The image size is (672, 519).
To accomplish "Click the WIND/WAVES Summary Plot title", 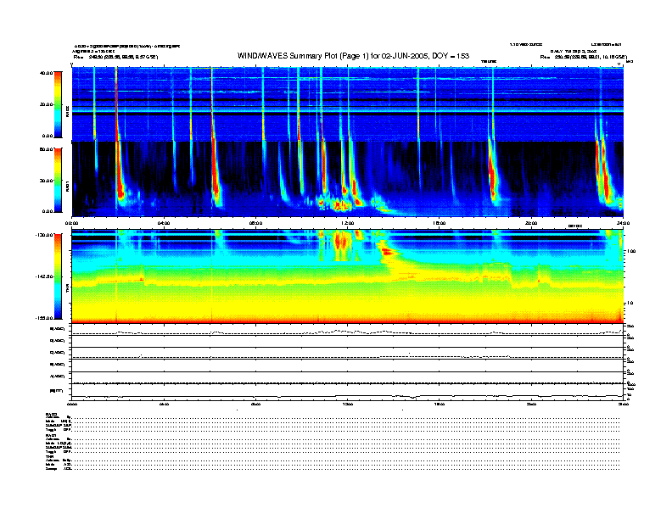I will tap(353, 56).
